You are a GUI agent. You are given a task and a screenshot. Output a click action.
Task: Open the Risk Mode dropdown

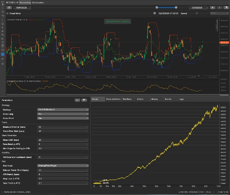point(63,166)
